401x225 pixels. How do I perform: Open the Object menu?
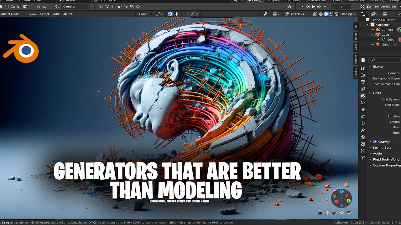(67, 14)
